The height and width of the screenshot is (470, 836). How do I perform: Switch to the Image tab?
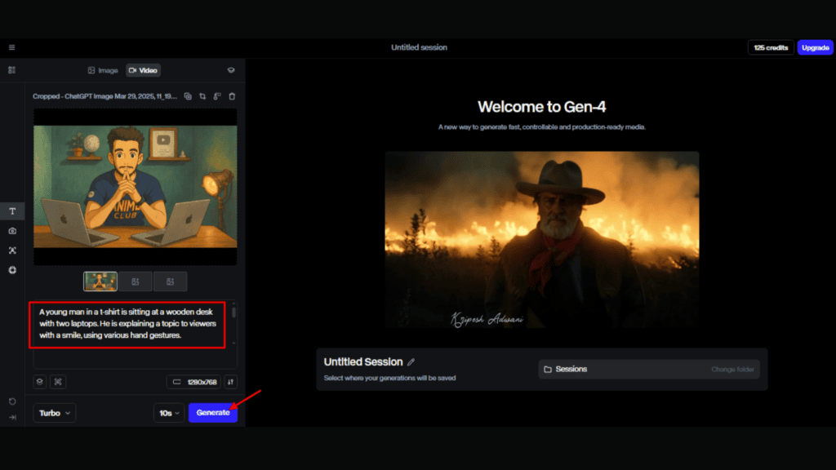pos(103,70)
